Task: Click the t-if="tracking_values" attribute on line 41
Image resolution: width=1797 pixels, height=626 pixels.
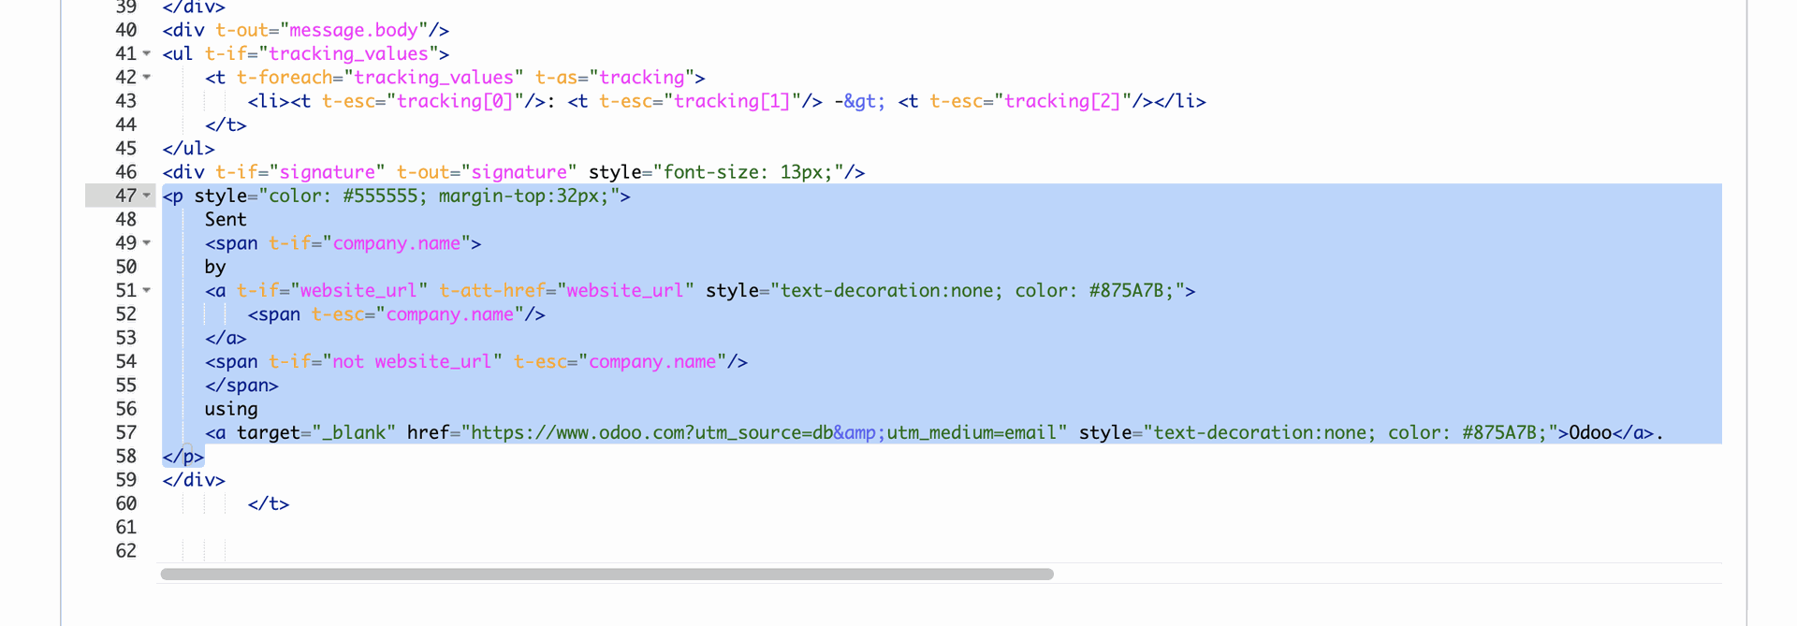Action: point(321,54)
